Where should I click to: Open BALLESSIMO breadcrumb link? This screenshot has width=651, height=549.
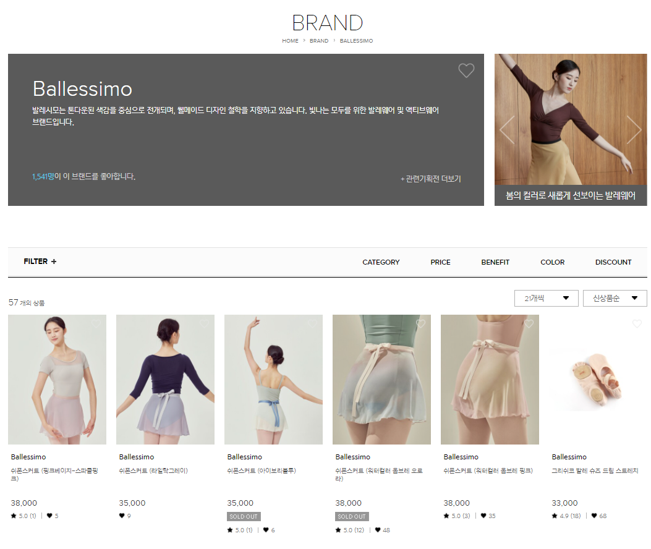point(356,41)
